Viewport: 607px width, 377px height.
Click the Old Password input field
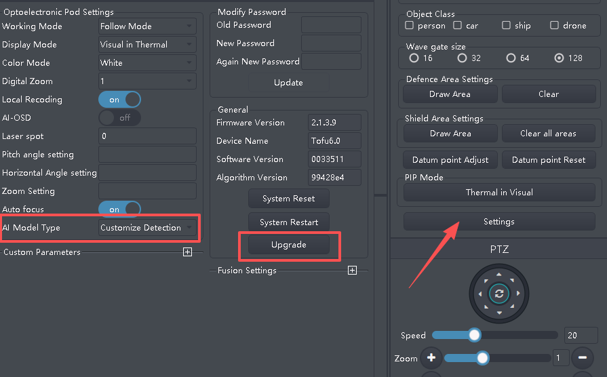point(331,25)
